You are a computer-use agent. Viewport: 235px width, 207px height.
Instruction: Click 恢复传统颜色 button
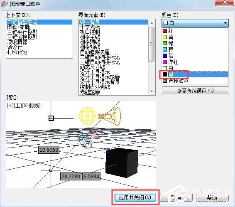tap(195, 91)
